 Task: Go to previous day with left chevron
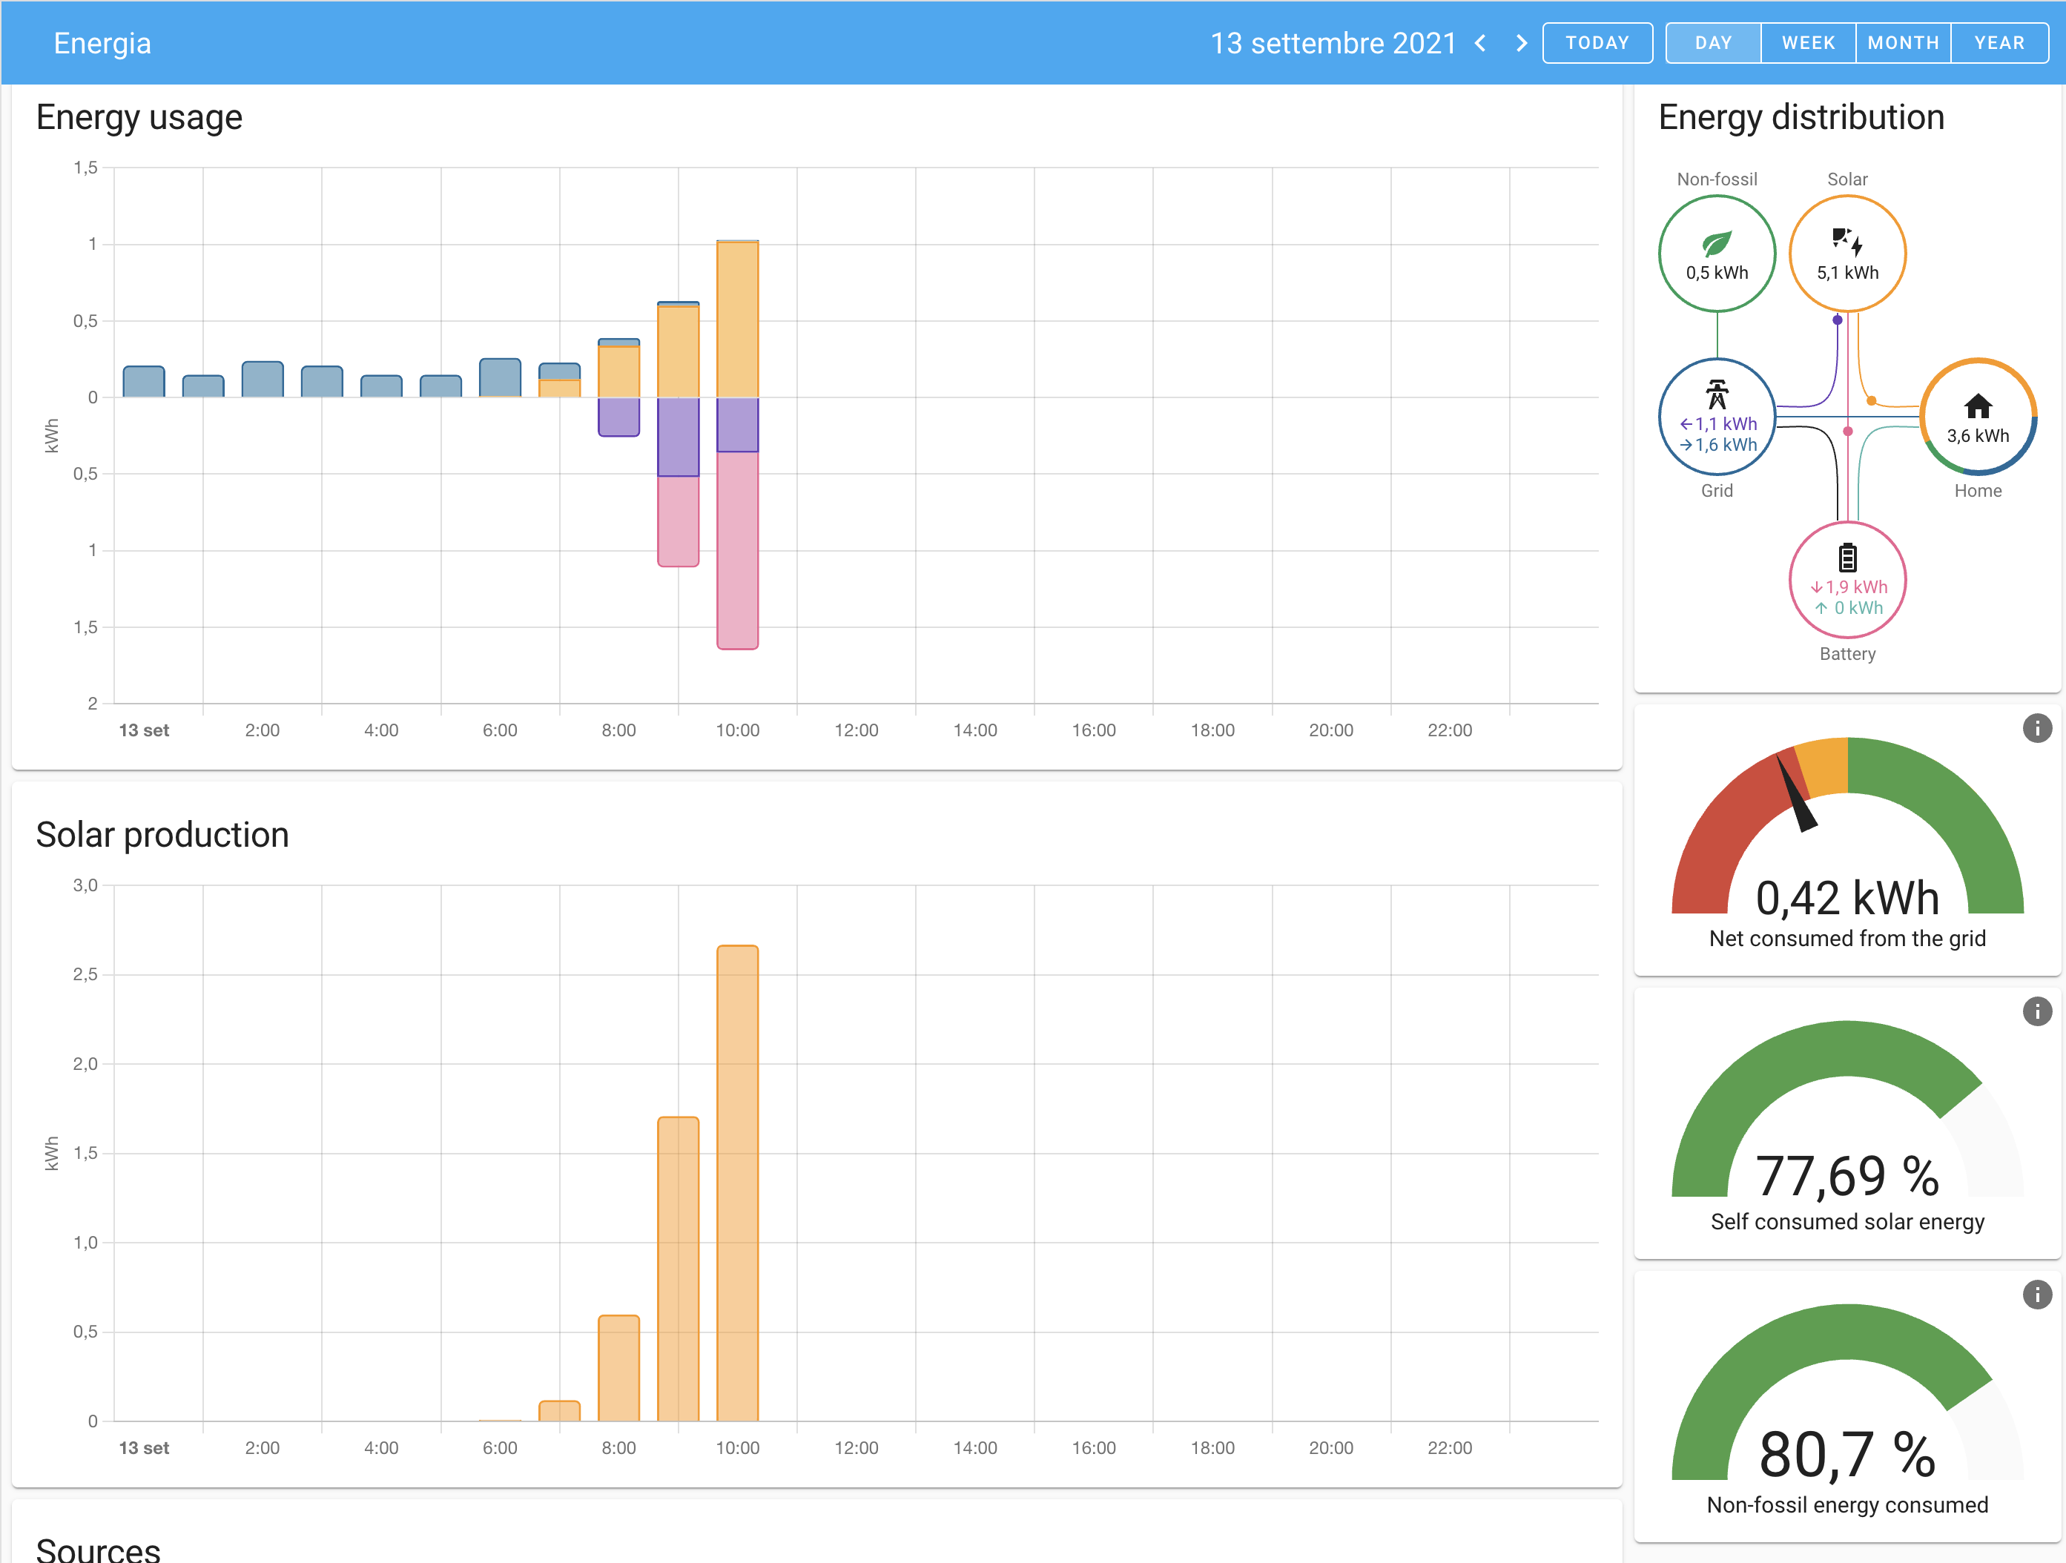[1479, 43]
